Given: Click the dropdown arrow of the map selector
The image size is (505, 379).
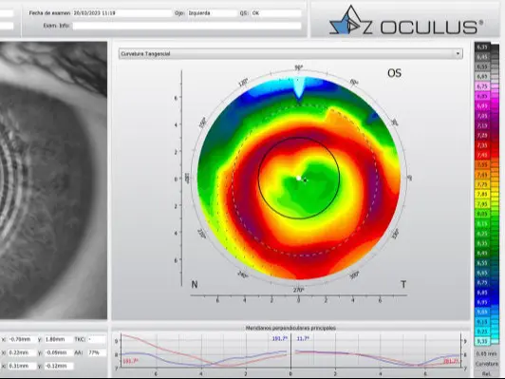Looking at the screenshot, I should 458,53.
